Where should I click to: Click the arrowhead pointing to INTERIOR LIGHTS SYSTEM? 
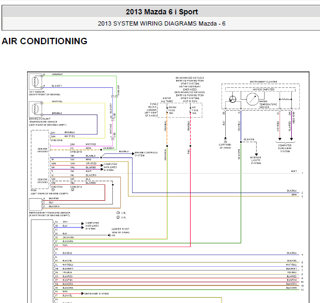(x=256, y=154)
